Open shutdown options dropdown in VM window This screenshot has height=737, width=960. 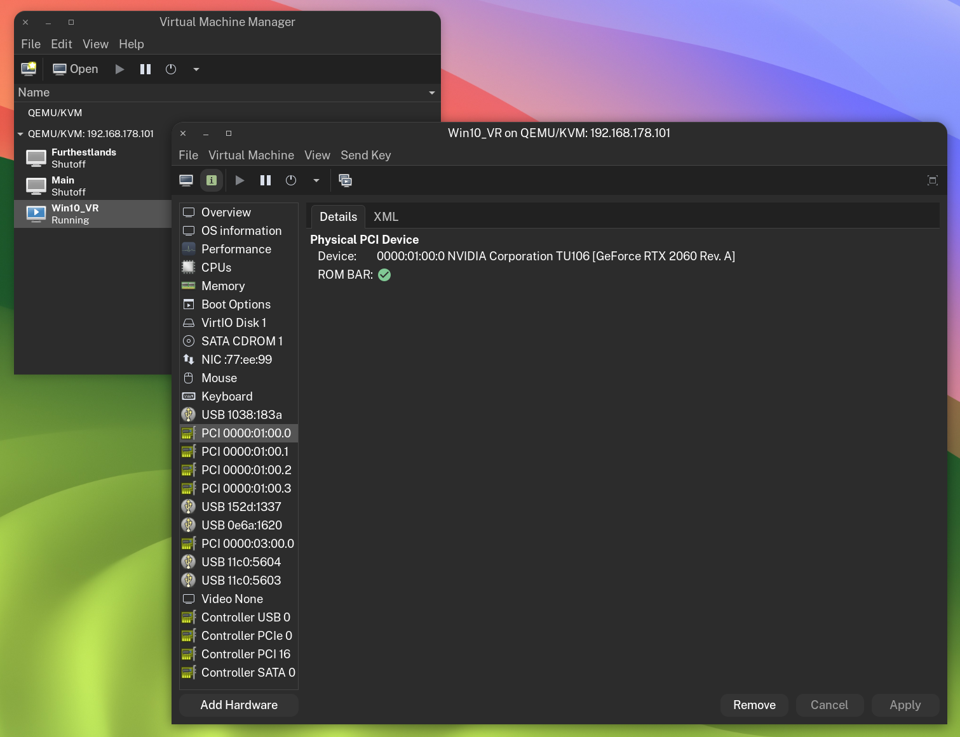316,181
